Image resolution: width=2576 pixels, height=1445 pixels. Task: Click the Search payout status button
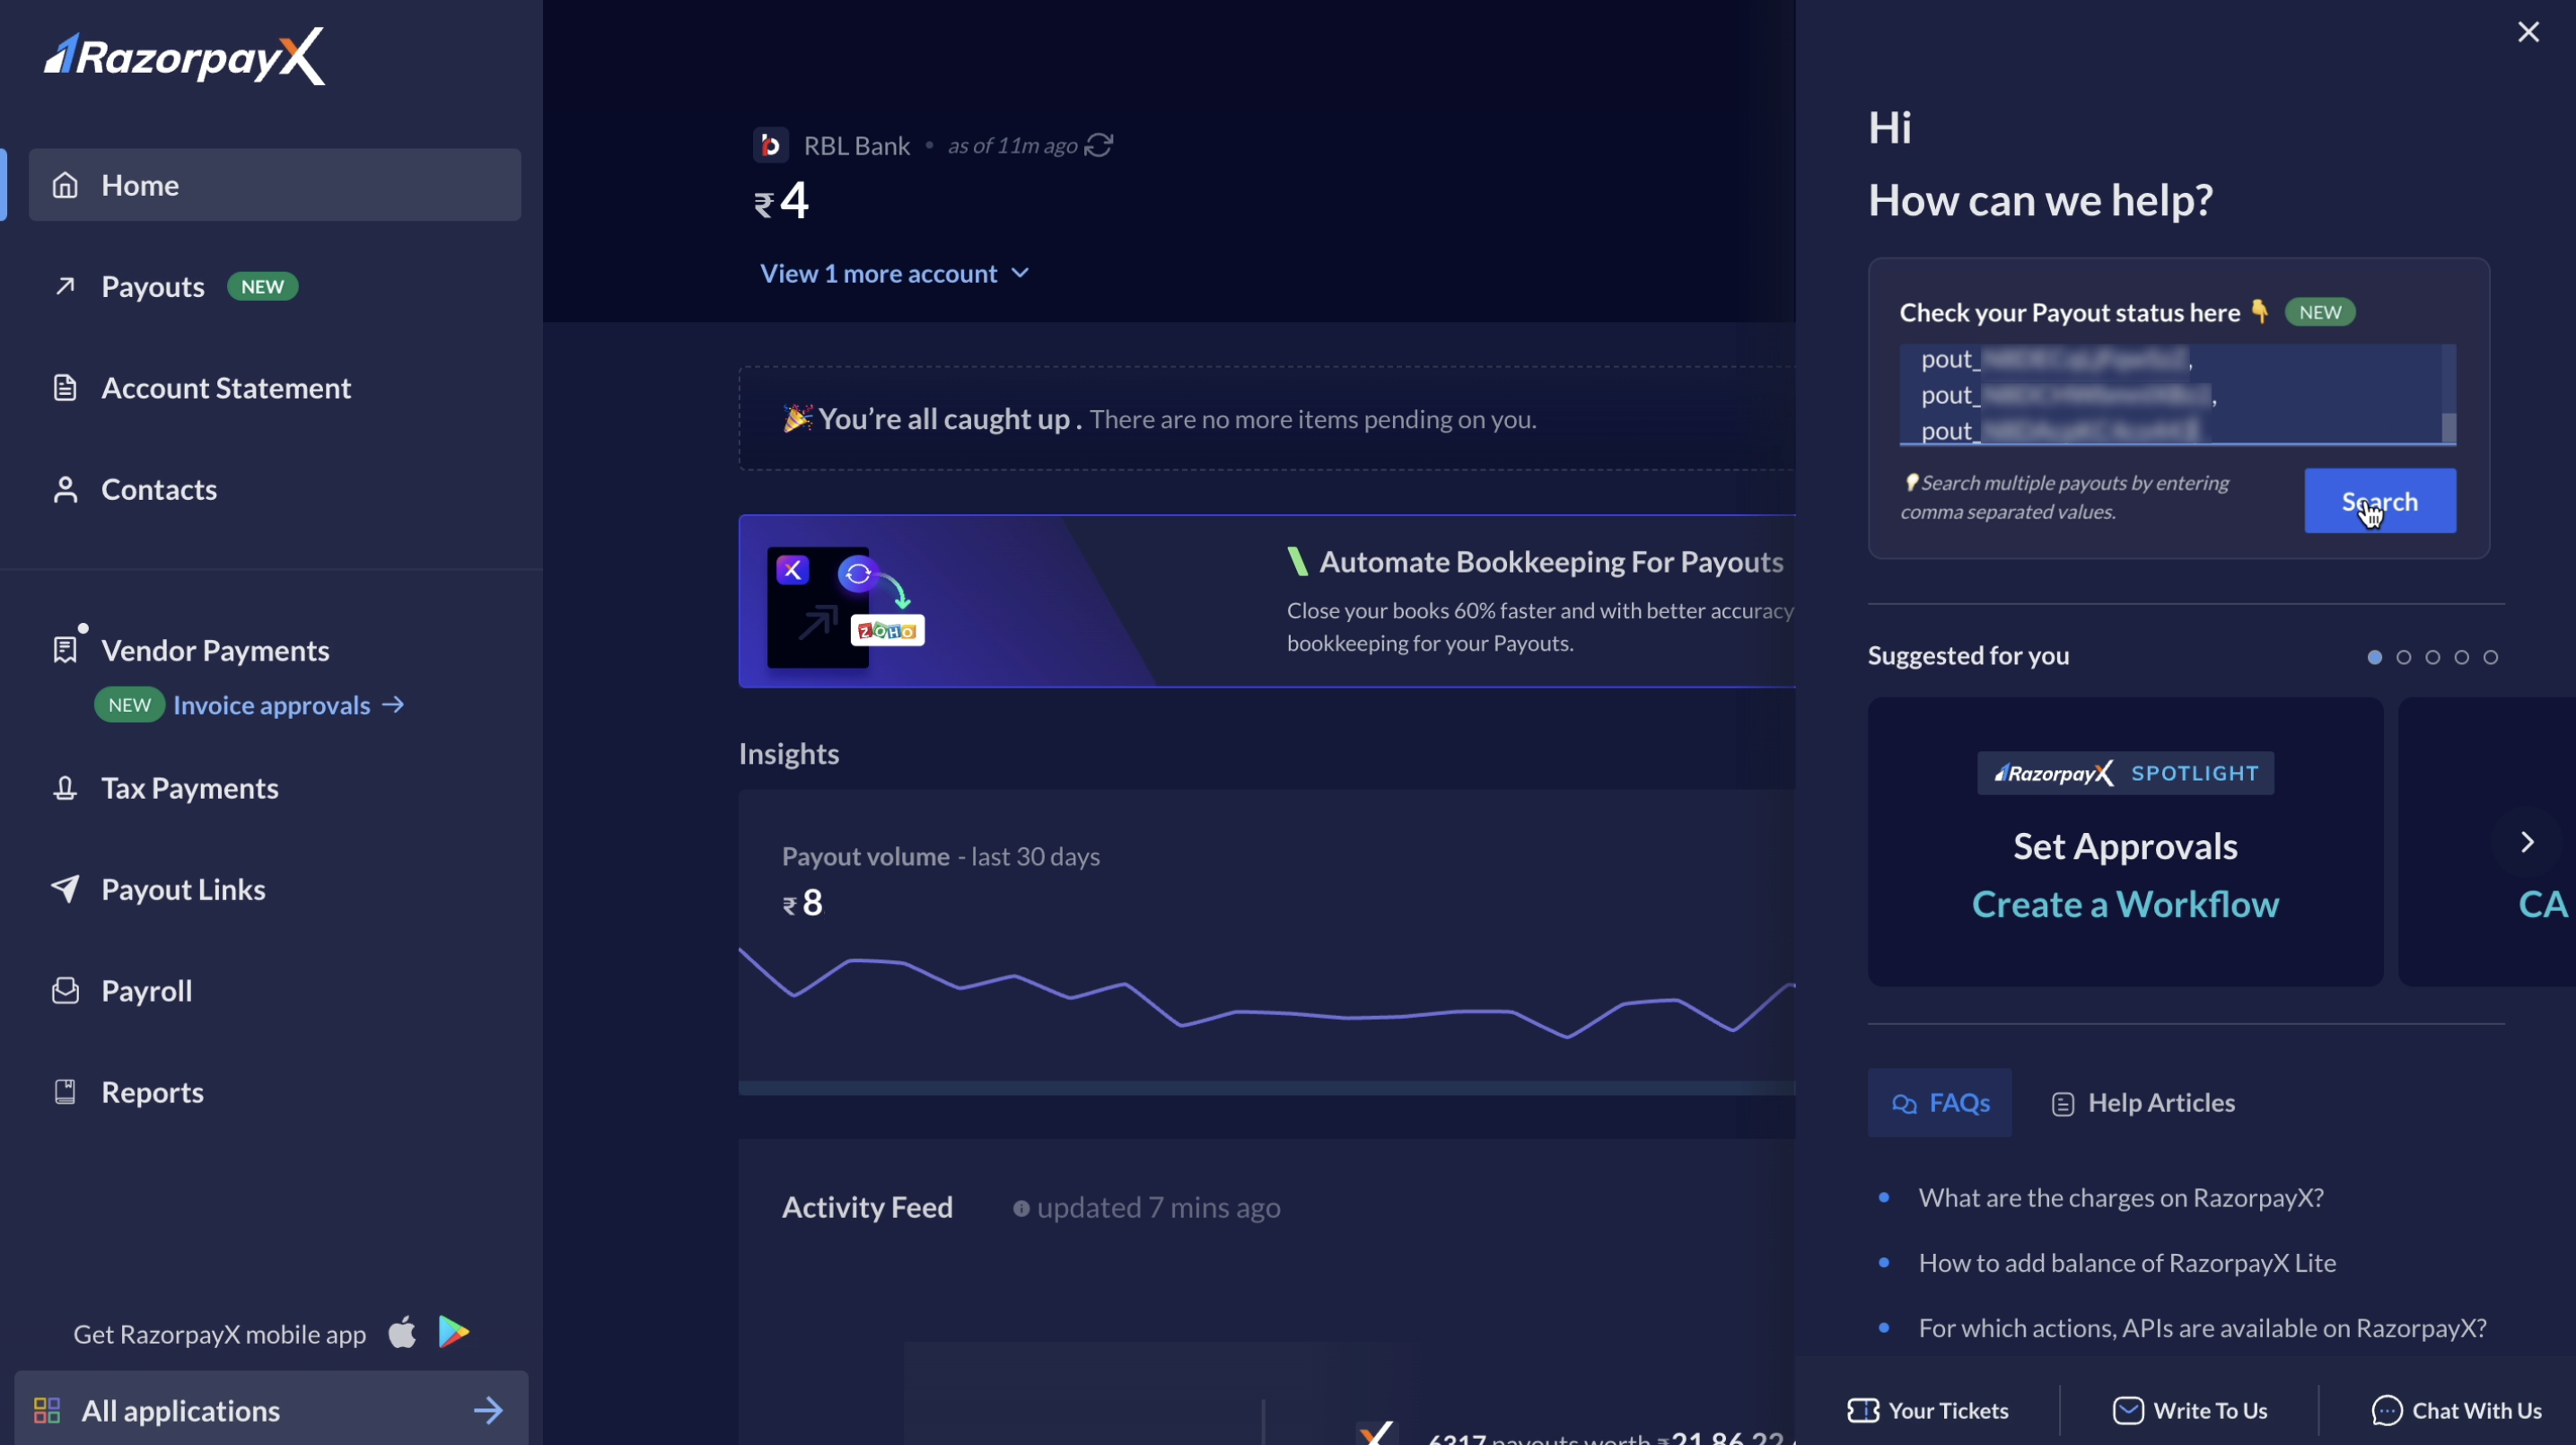tap(2379, 501)
